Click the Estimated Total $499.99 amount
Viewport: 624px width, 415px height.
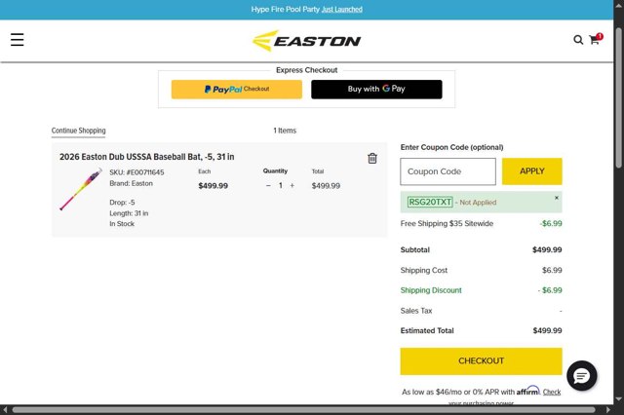547,330
